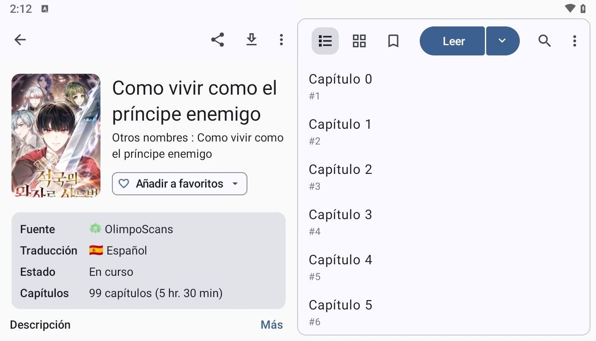
Task: Open Capítulo 0 from the list
Action: pyautogui.click(x=340, y=87)
